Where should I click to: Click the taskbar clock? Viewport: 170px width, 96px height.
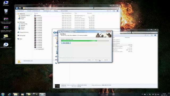[164, 94]
